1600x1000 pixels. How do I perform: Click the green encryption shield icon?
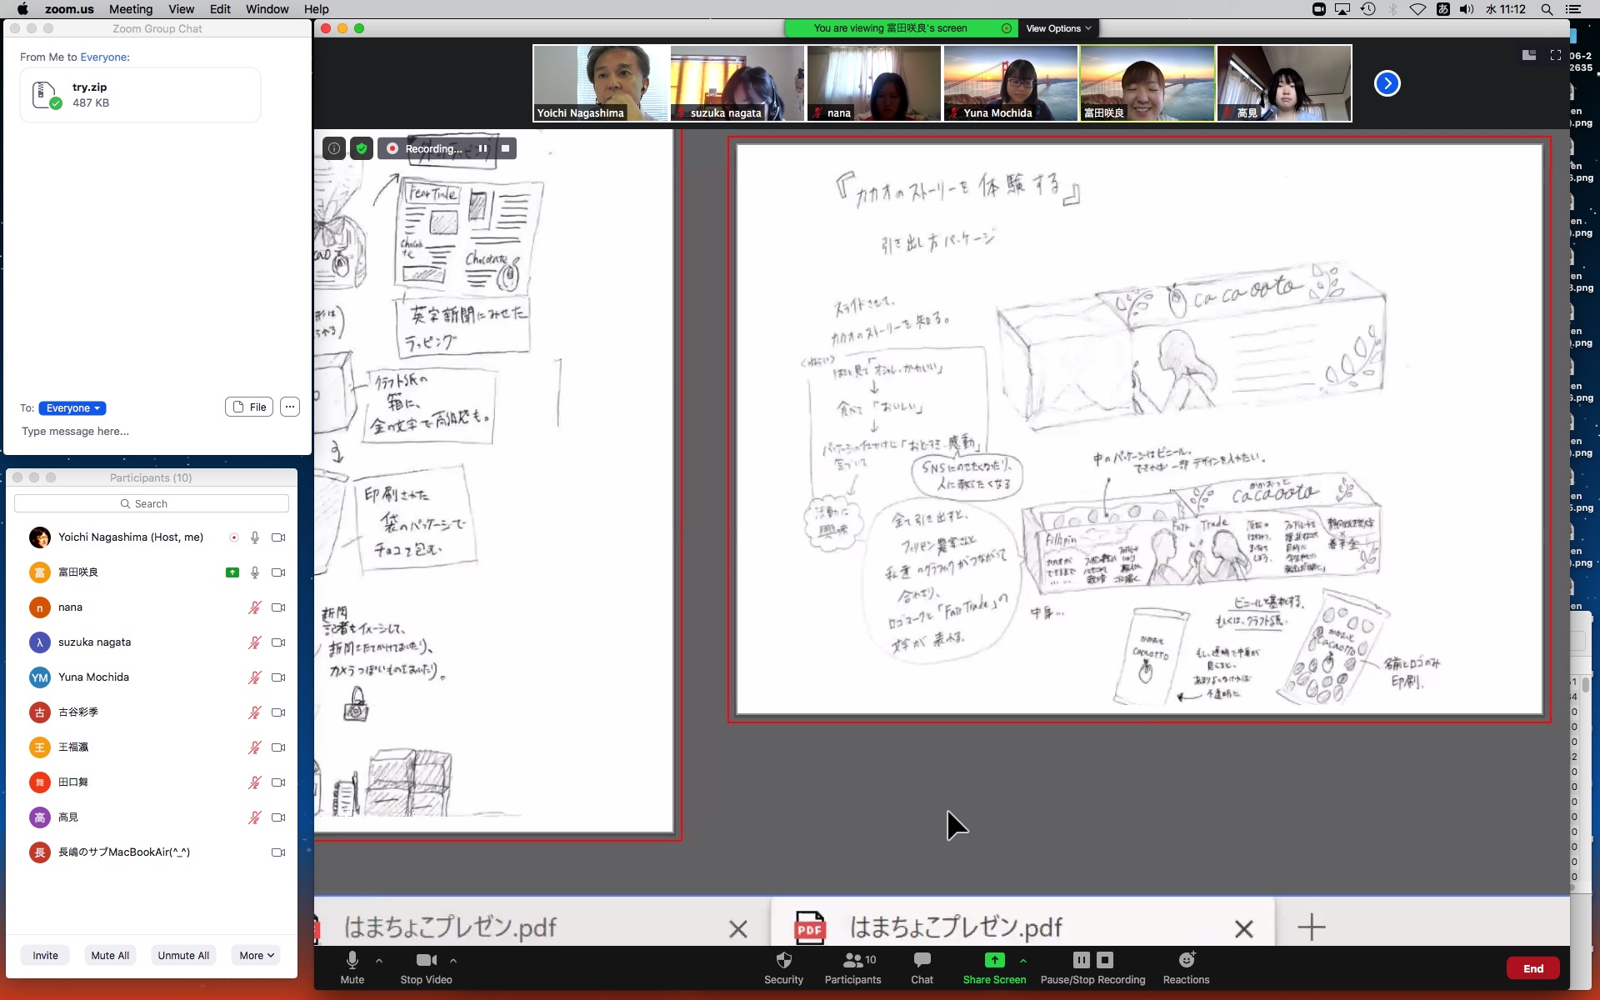[x=361, y=149]
